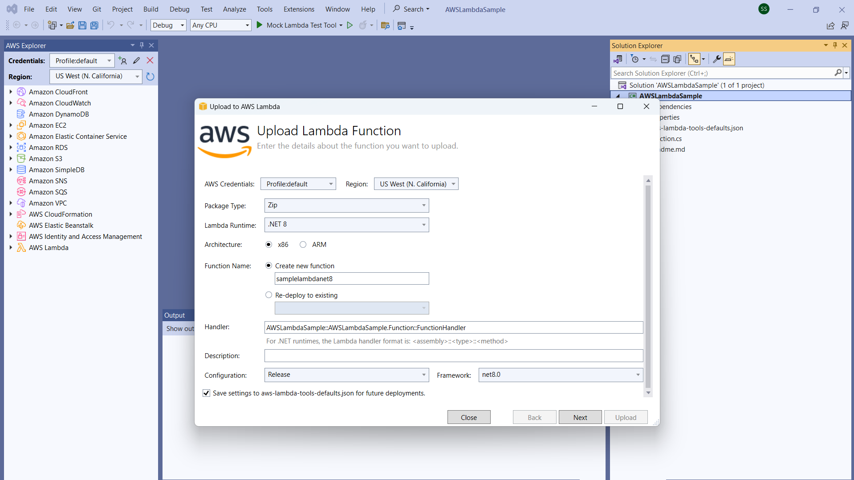Delete the default credentials profile

(x=150, y=60)
